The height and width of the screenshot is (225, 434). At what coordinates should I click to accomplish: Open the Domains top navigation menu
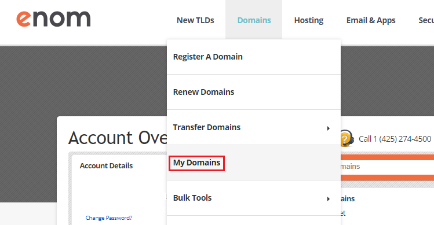pyautogui.click(x=254, y=20)
